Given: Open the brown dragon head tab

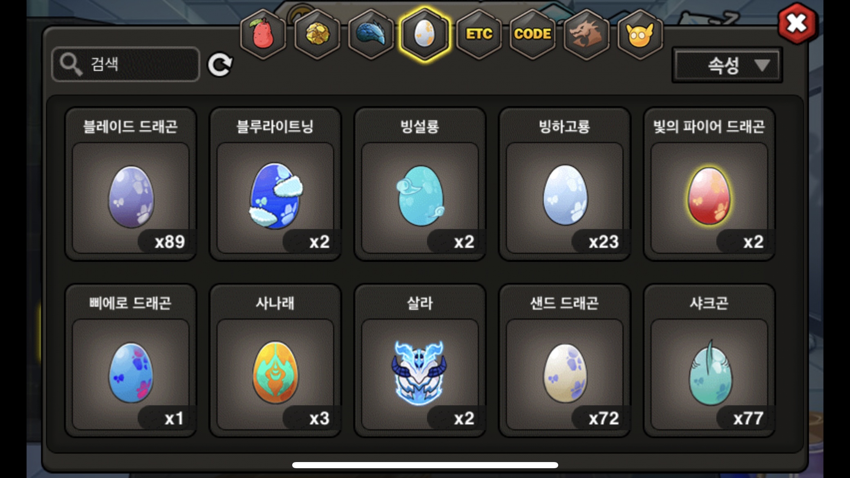Looking at the screenshot, I should [x=586, y=34].
